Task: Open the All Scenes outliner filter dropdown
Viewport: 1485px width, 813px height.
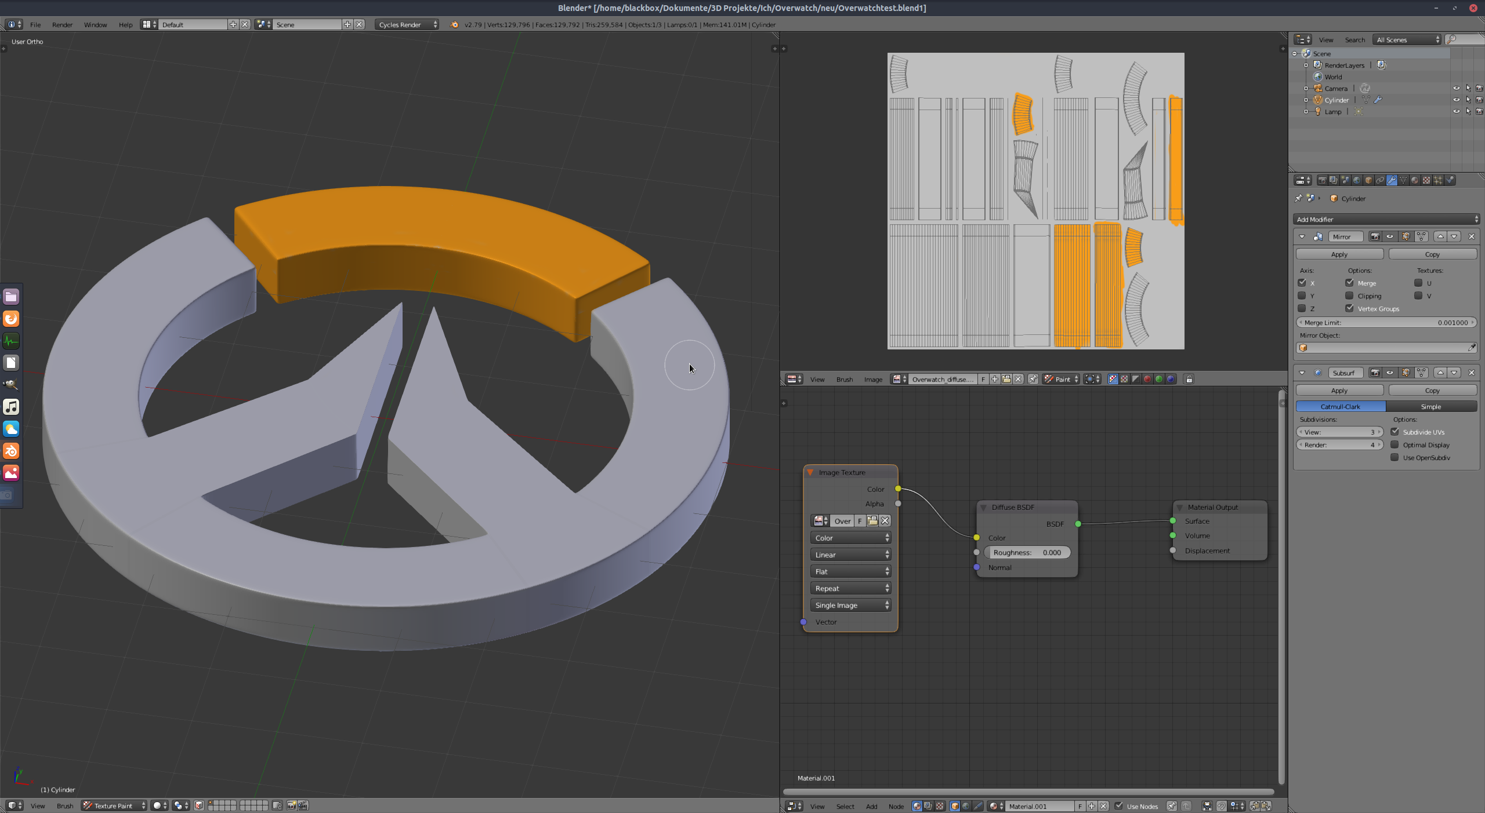Action: [1407, 39]
